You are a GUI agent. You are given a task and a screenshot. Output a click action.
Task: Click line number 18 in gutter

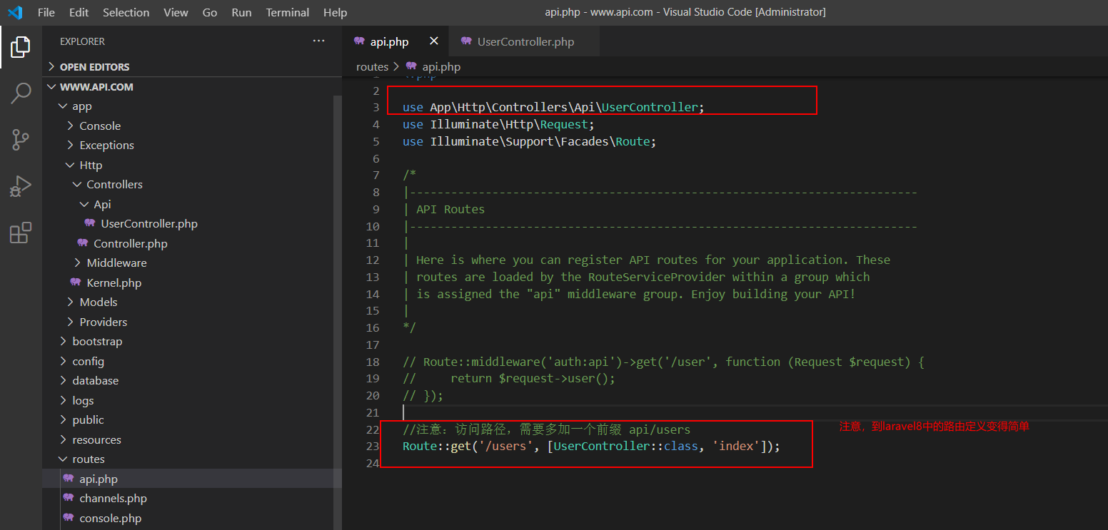[372, 362]
